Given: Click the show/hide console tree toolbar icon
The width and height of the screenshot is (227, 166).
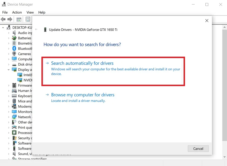Looking at the screenshot, I should [x=19, y=19].
